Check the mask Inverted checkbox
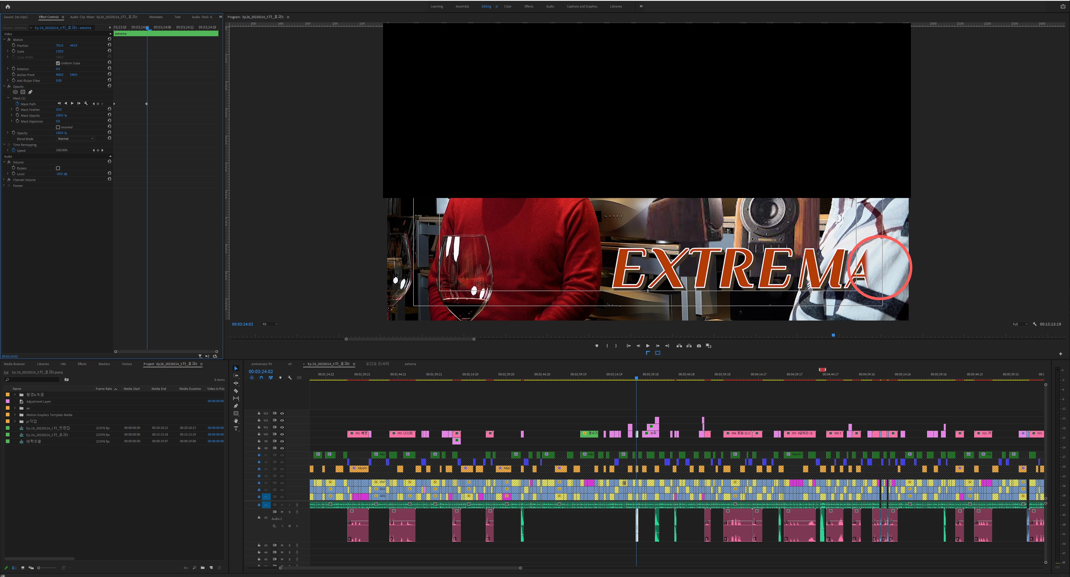The image size is (1070, 577). click(x=58, y=128)
